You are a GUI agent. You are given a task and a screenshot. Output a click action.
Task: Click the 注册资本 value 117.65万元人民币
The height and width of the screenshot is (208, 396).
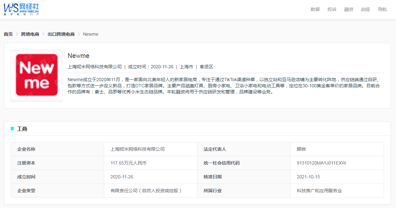click(x=128, y=163)
